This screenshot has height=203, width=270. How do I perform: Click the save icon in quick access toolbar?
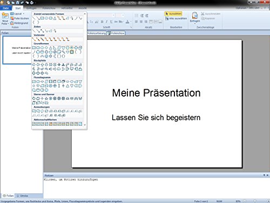point(18,3)
